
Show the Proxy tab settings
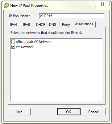66,25
